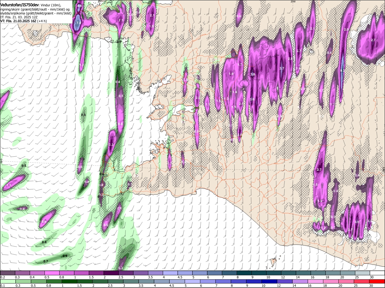This screenshot has width=385, height=288.
Task: Select the upper legend swatch labeled 0.2
Action: click(8, 273)
